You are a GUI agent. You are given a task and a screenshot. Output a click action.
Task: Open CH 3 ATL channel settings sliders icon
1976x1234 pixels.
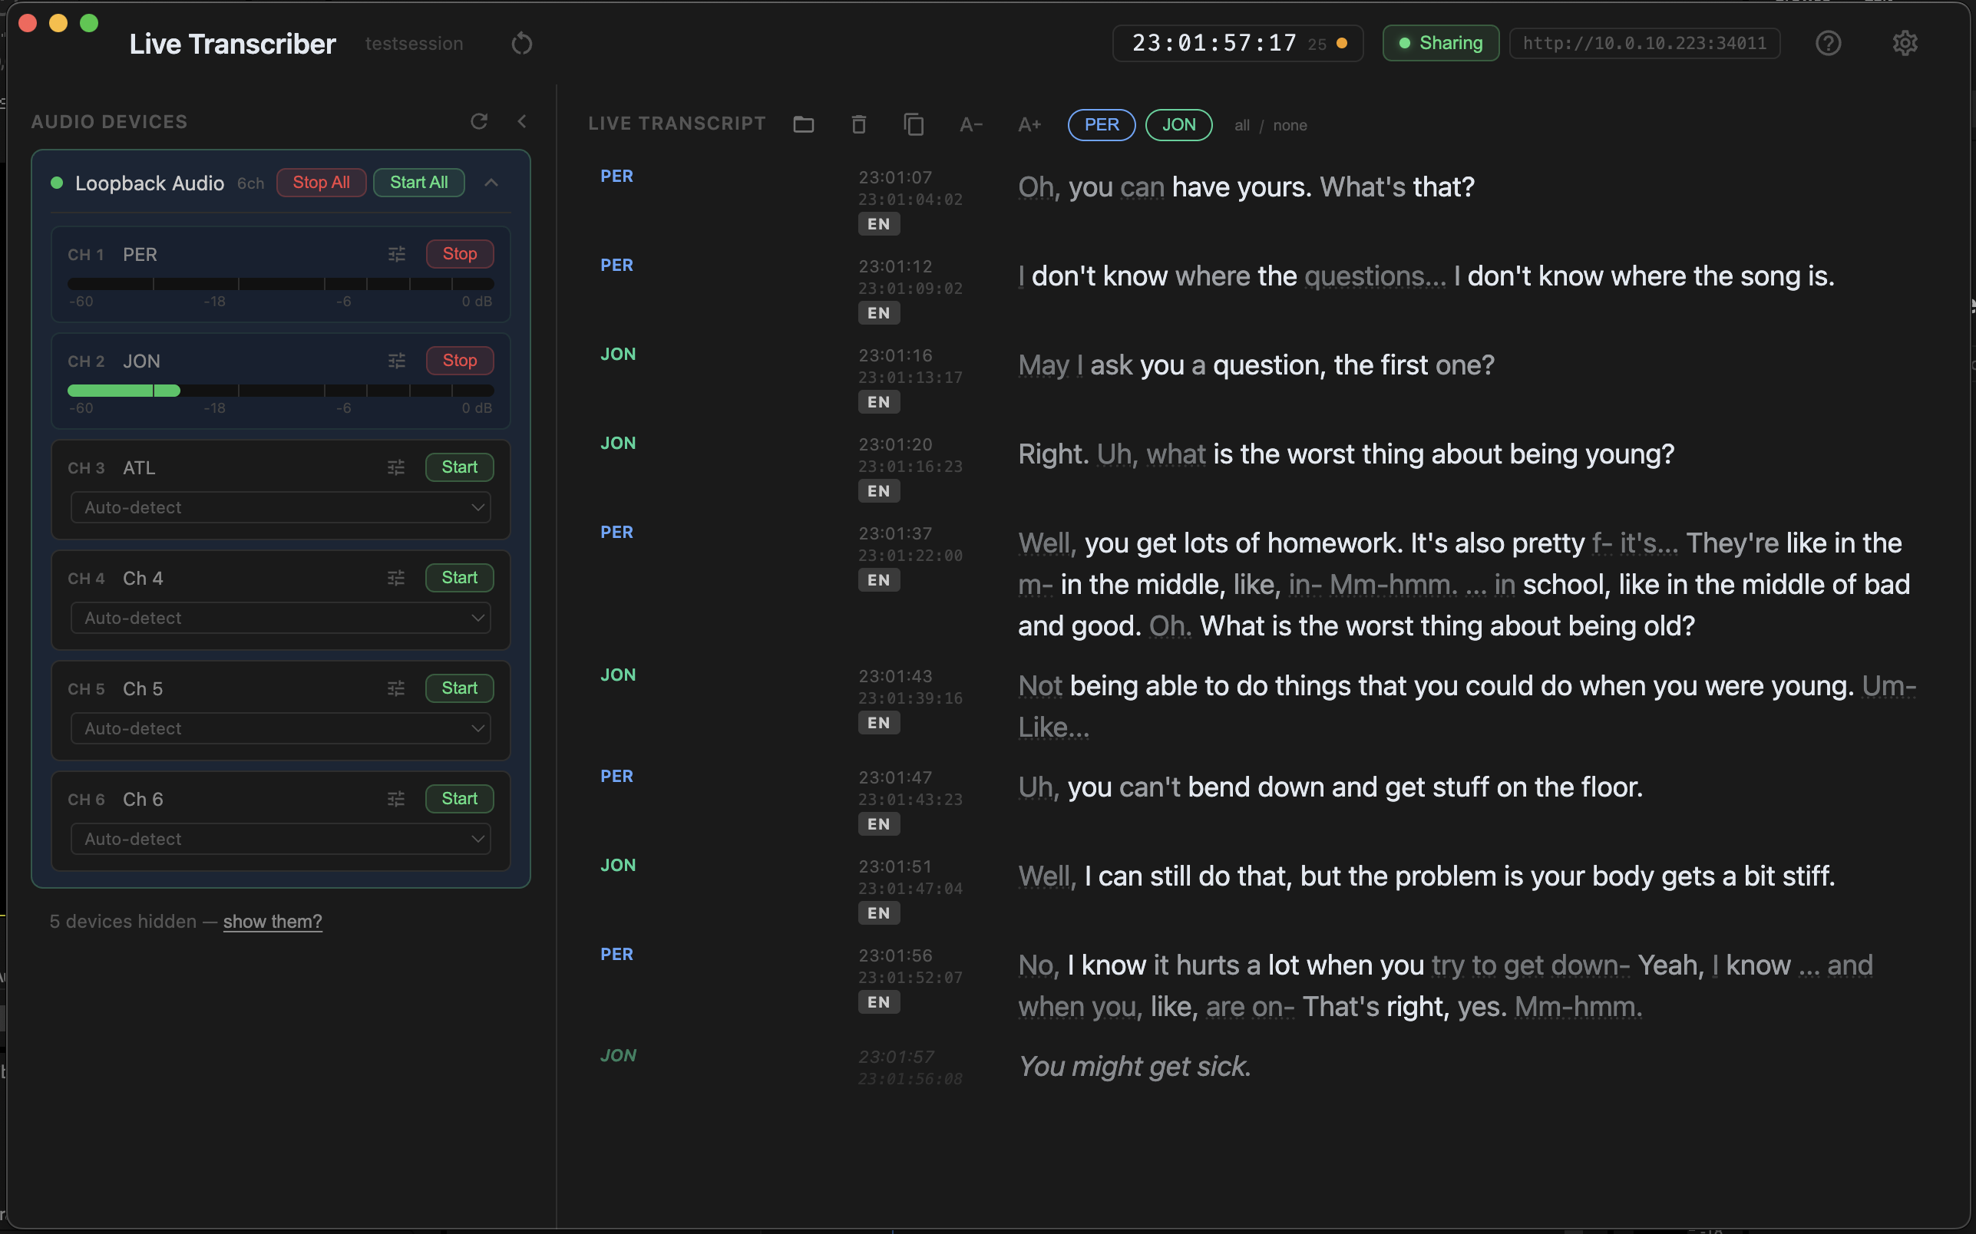396,467
